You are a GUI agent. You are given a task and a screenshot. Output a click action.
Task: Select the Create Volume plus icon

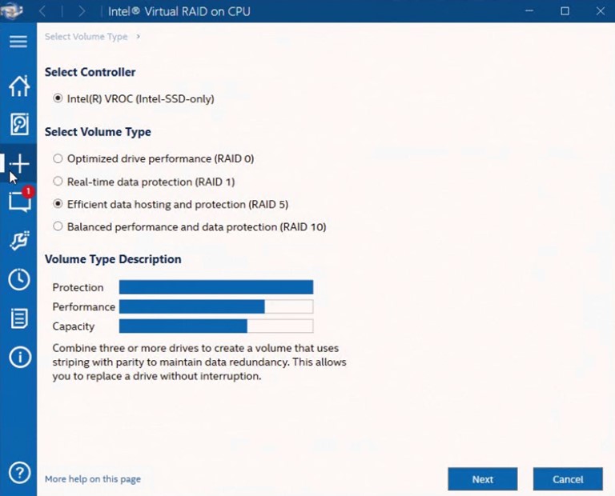(x=19, y=163)
